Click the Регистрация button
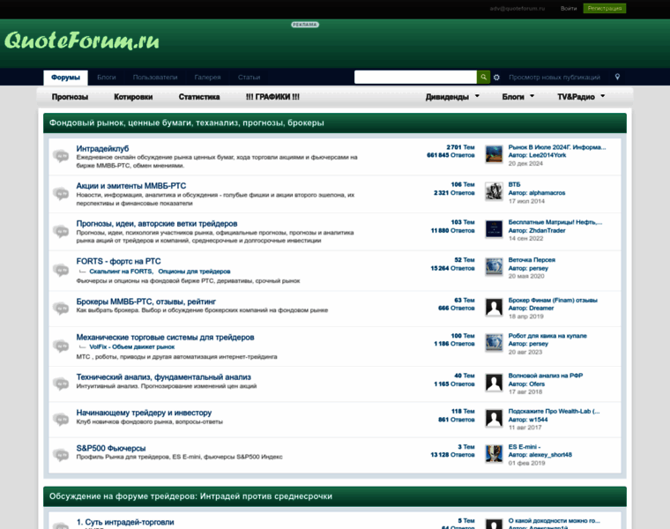This screenshot has width=670, height=529. pos(605,8)
